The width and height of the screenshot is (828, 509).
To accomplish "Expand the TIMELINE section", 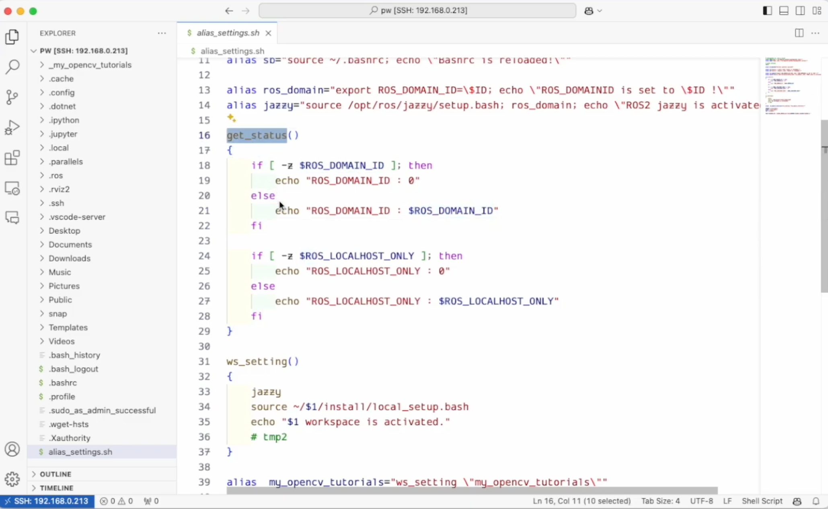I will pos(56,488).
